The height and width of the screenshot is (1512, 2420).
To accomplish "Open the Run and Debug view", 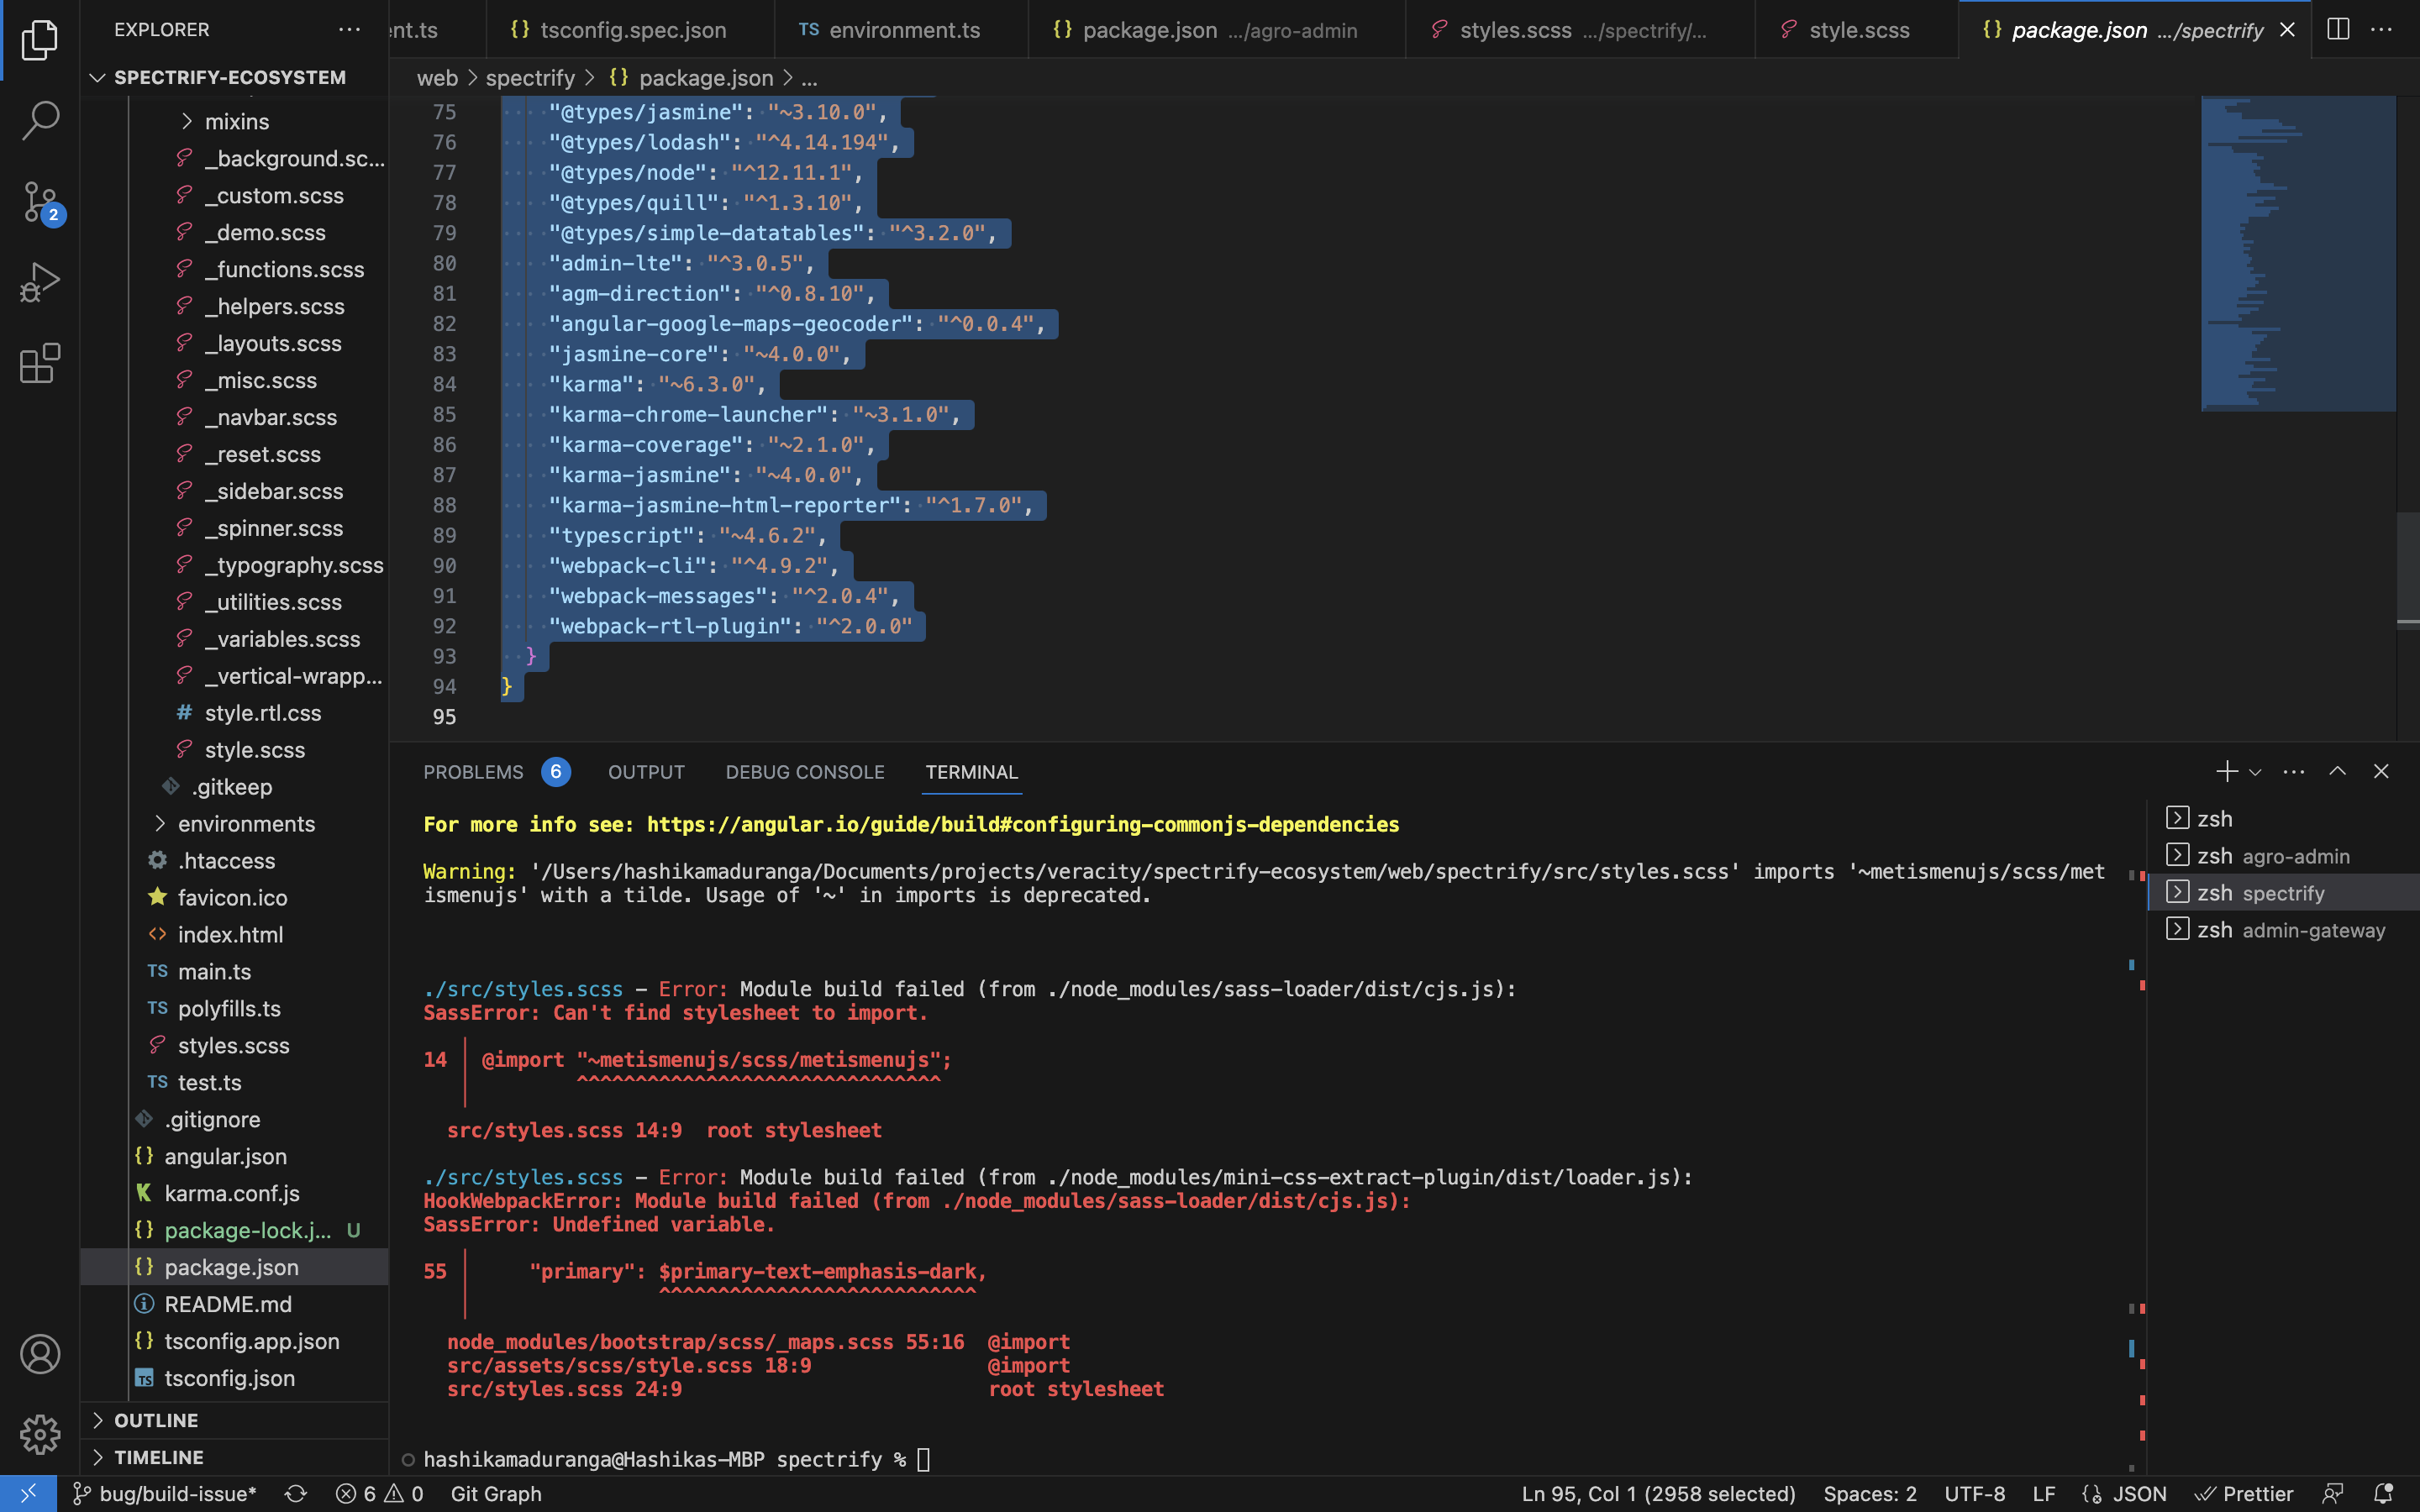I will click(40, 282).
